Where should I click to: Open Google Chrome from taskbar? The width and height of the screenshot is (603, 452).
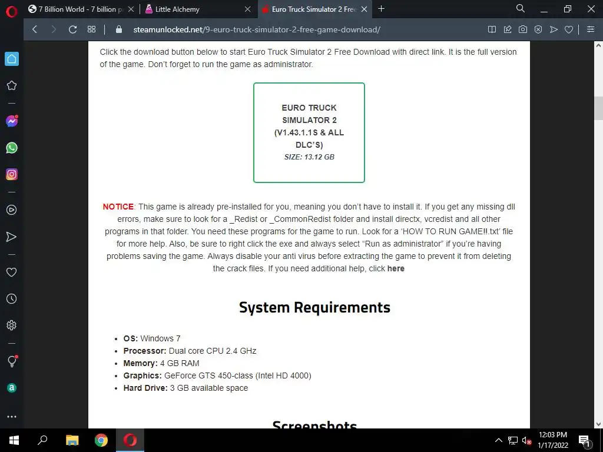pyautogui.click(x=101, y=440)
